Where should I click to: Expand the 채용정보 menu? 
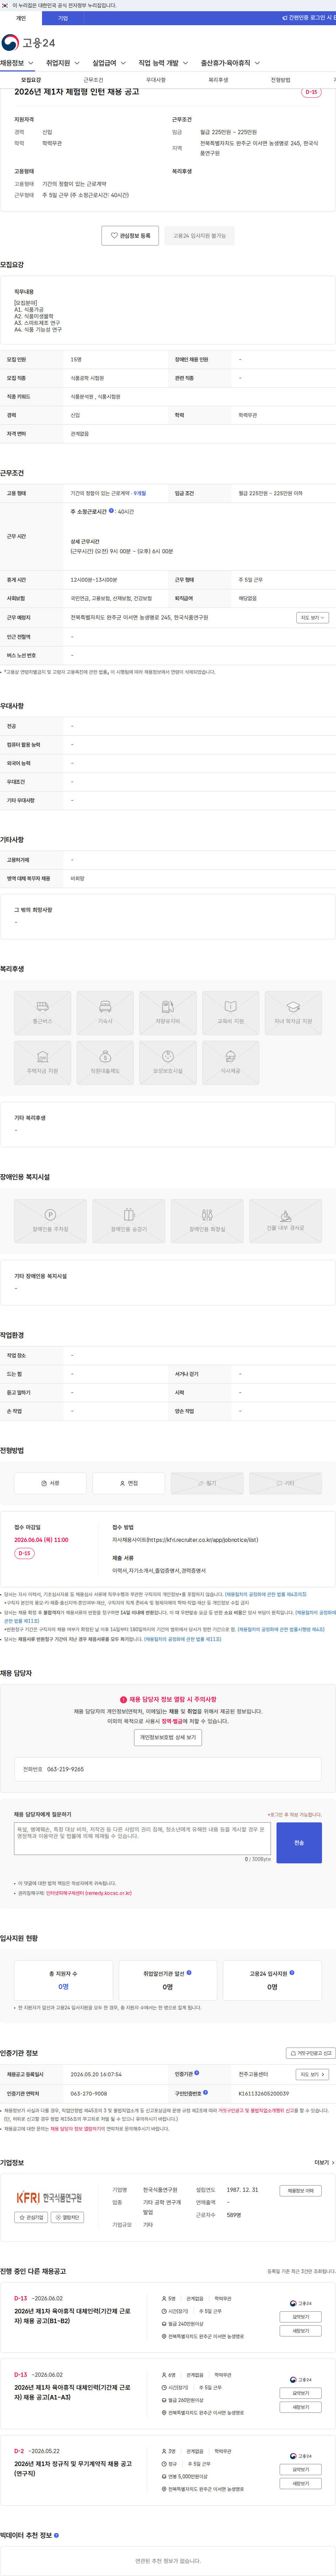[x=17, y=63]
